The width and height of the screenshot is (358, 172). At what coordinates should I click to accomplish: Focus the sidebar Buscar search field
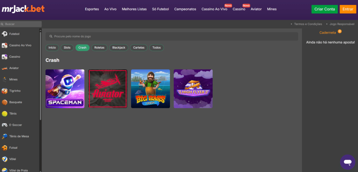(21, 24)
